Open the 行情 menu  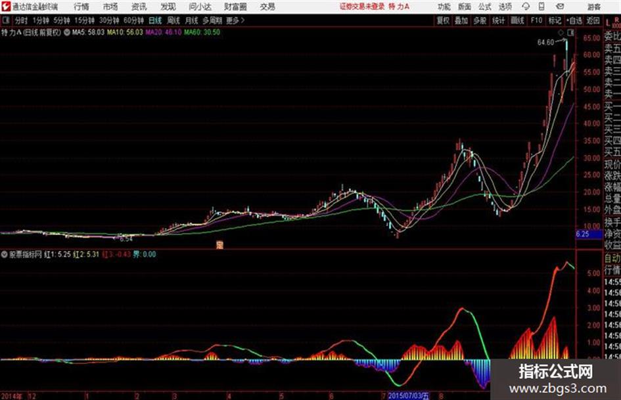[81, 7]
